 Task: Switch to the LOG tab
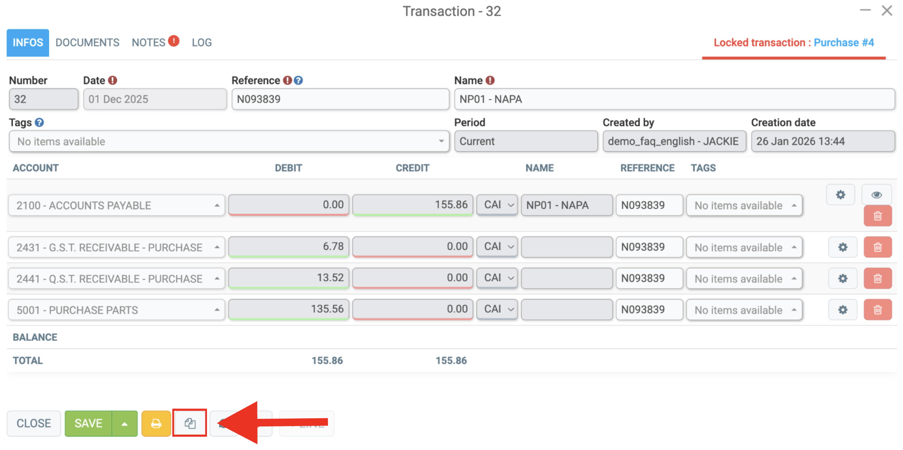tap(202, 43)
